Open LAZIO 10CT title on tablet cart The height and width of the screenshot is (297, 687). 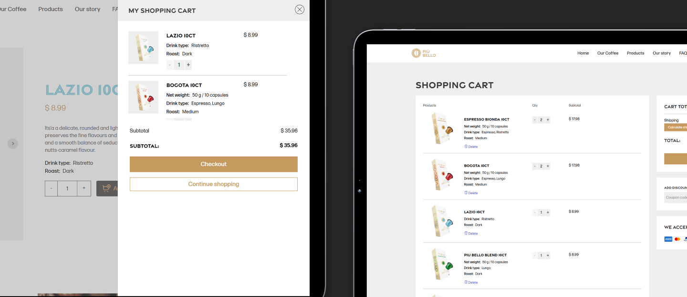474,212
